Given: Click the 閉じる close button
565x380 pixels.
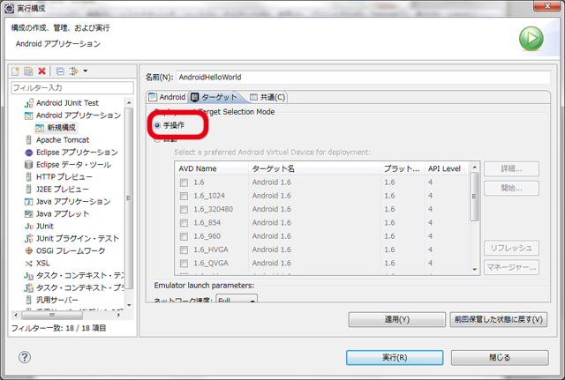Looking at the screenshot, I should click(x=500, y=357).
